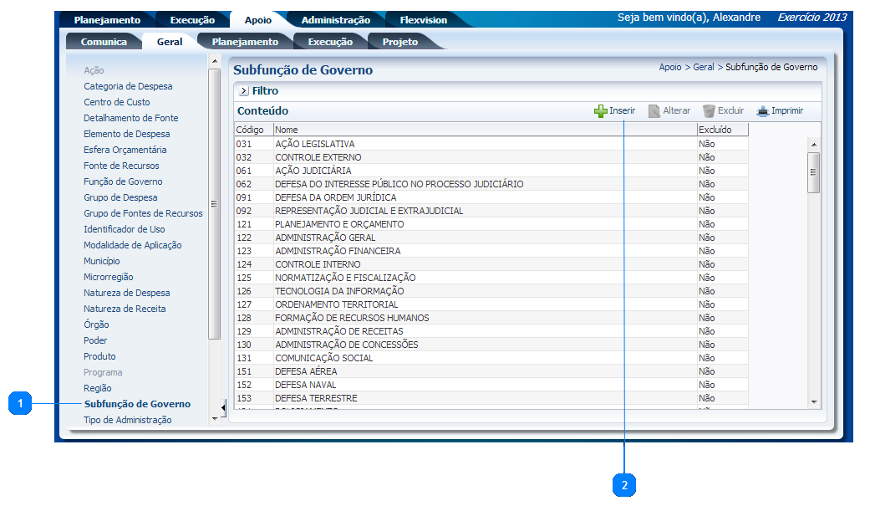Click the Apoio breadcrumb link
Viewport: 870px width, 506px height.
[669, 67]
